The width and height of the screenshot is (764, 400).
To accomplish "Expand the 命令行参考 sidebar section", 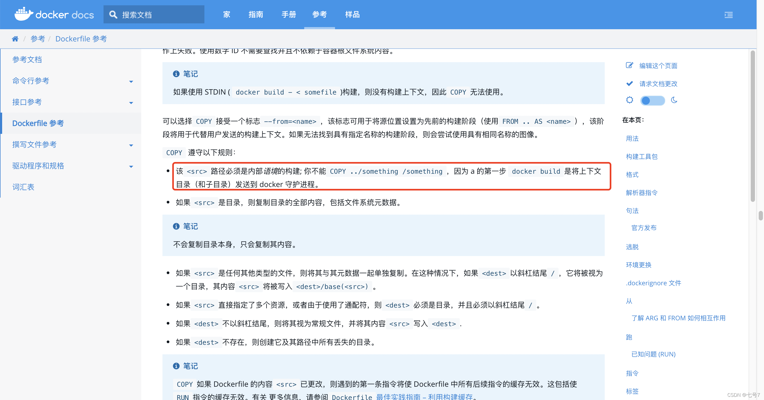I will (131, 82).
